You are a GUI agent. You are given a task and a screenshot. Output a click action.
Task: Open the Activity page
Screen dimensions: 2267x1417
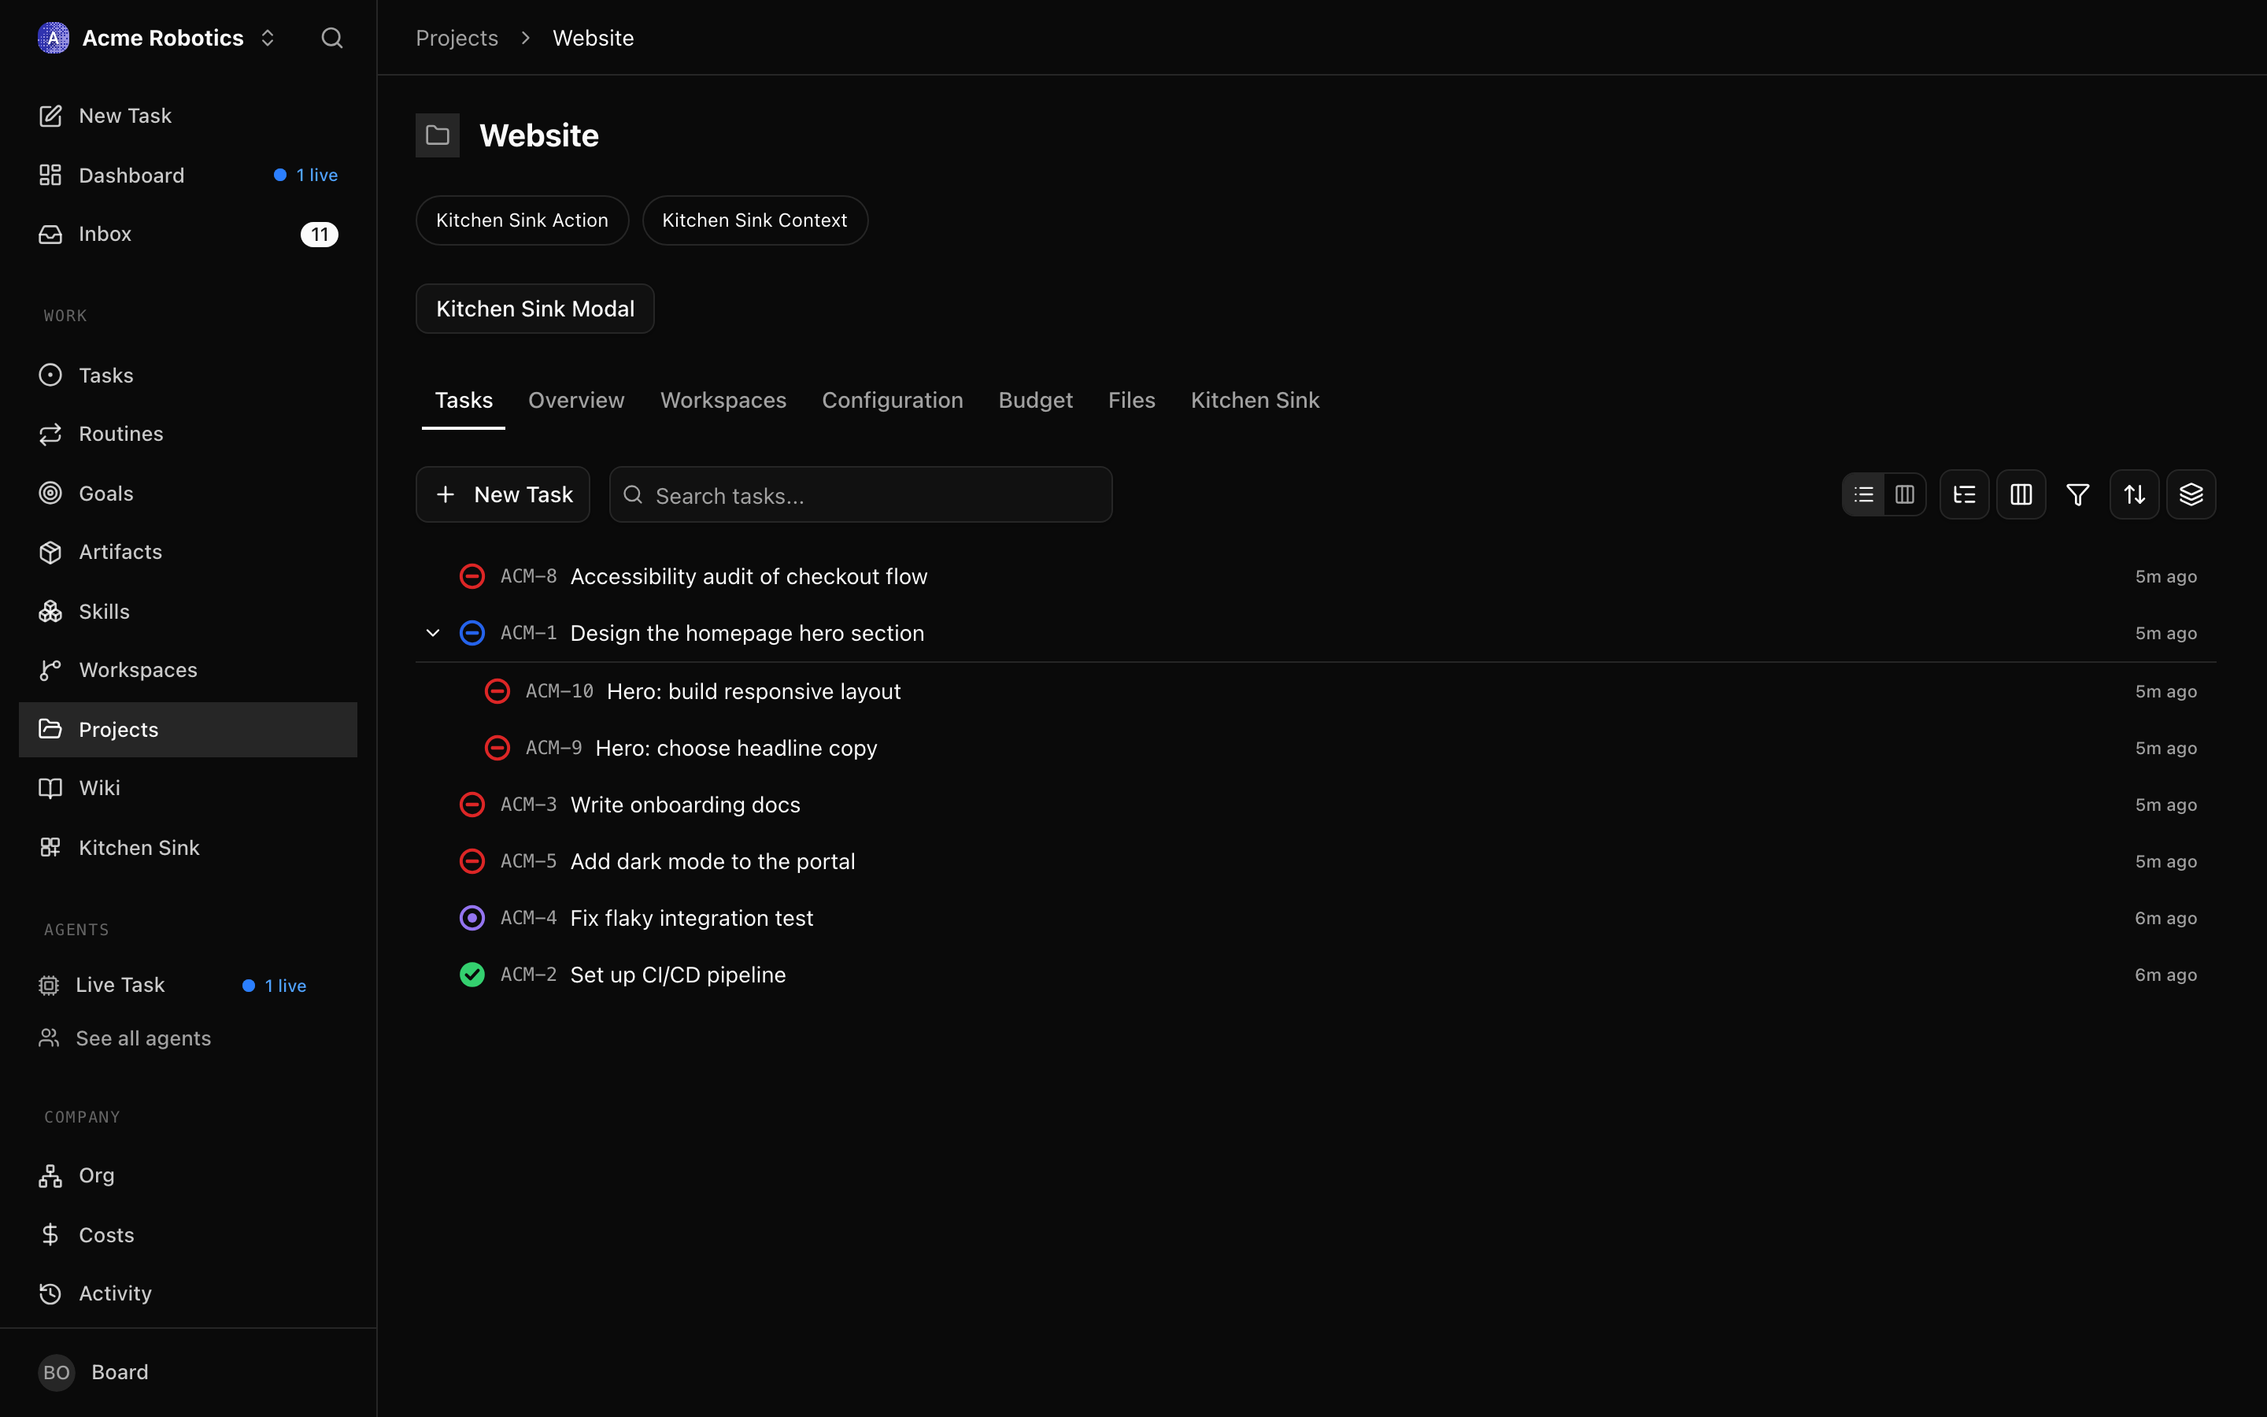click(x=187, y=1293)
